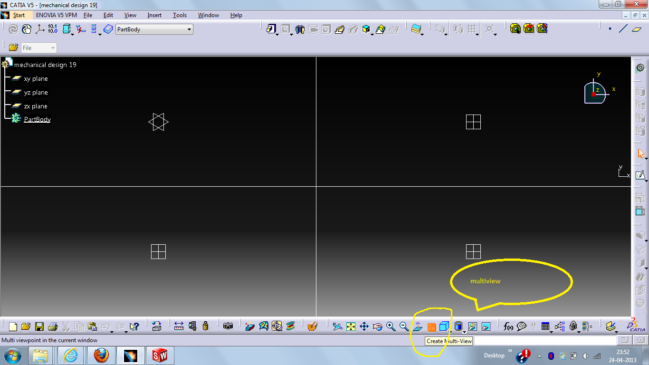Open Firefox from taskbar

pos(101,355)
